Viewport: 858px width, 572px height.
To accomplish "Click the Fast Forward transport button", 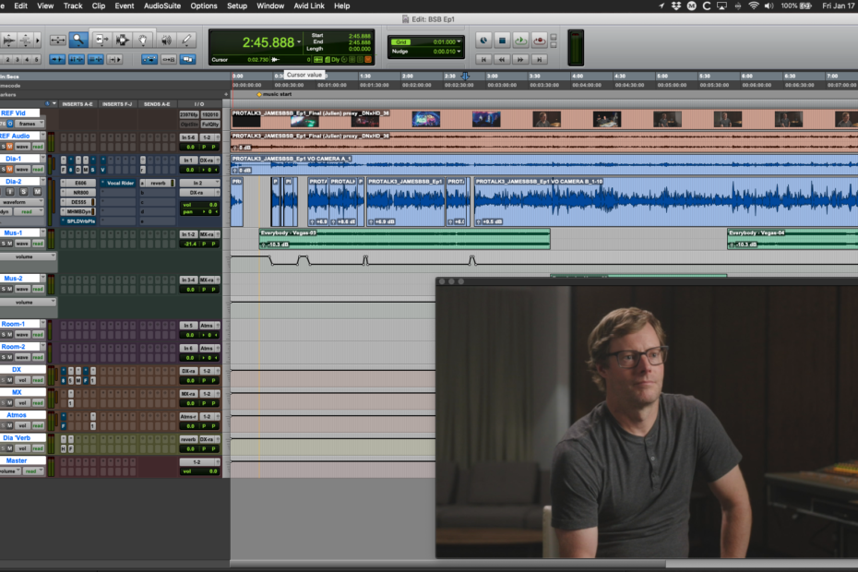I will click(520, 59).
